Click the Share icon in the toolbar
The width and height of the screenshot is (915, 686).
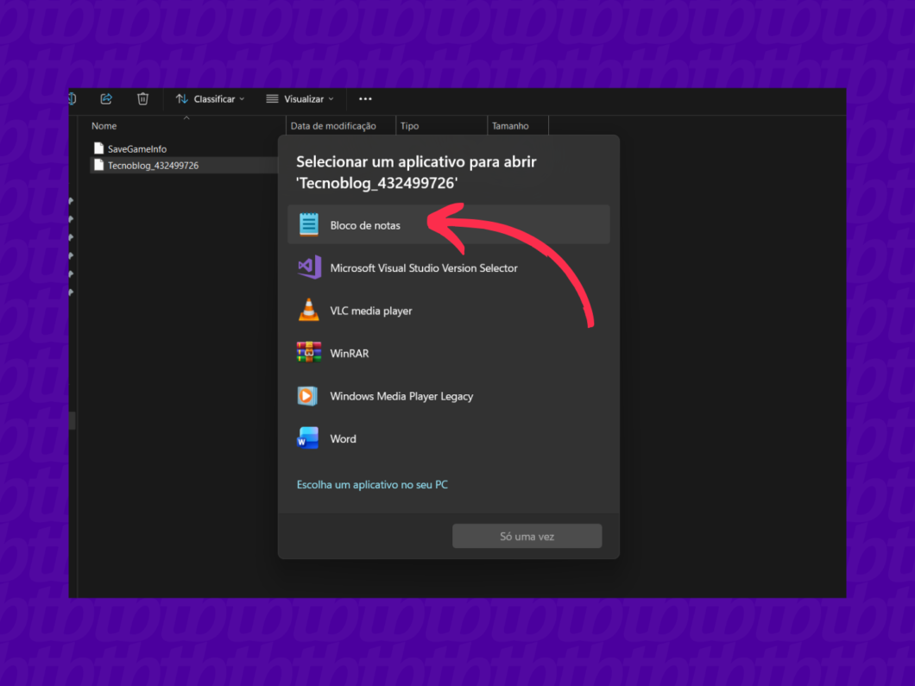point(105,98)
